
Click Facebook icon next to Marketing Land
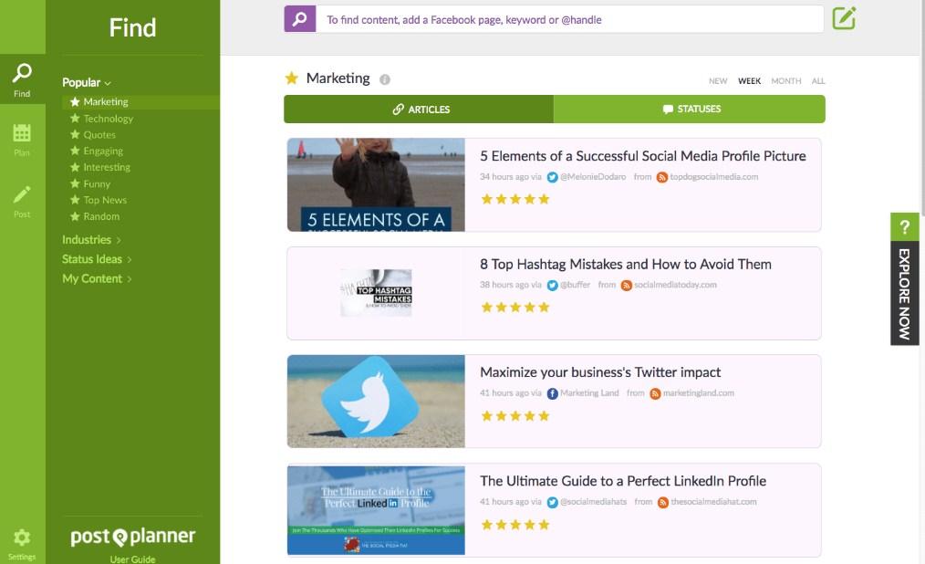tap(552, 393)
